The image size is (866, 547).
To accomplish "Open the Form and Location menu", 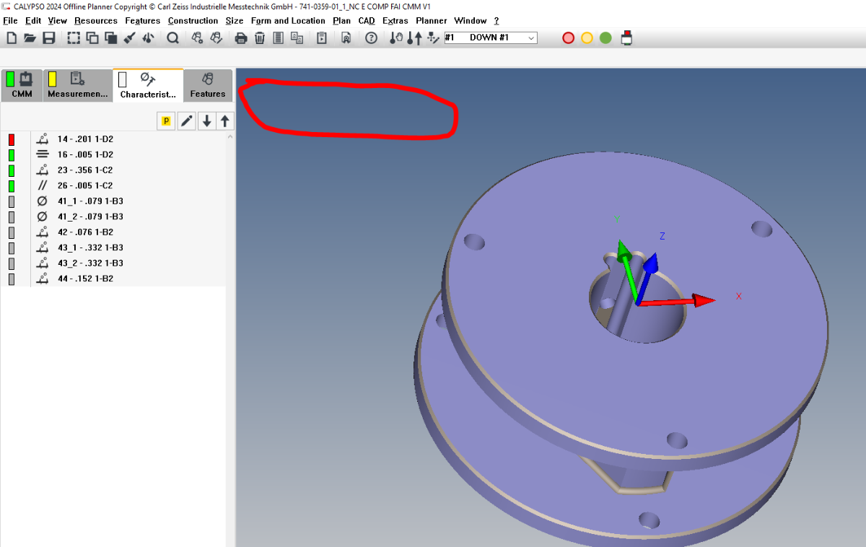I will 288,21.
